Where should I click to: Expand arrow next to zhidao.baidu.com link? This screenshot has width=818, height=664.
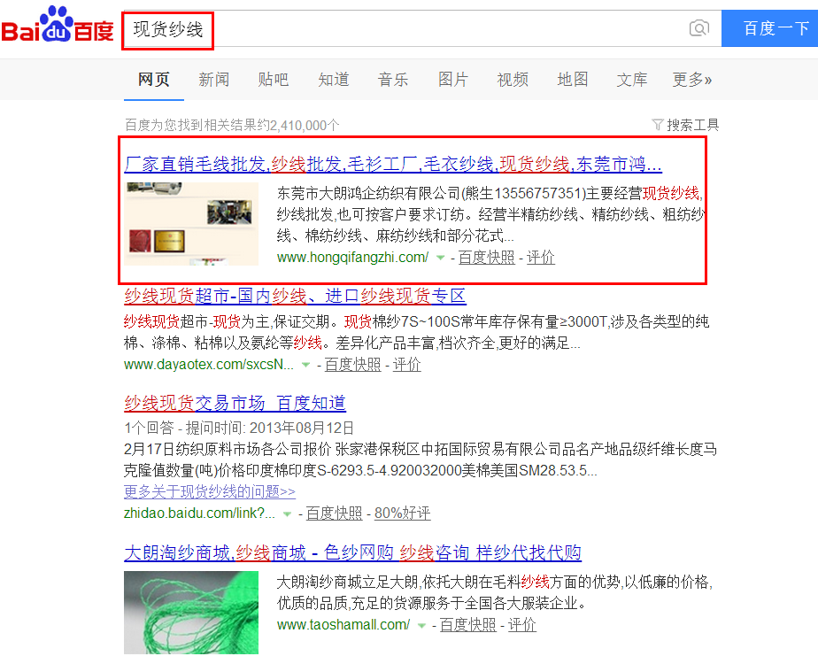click(x=287, y=513)
